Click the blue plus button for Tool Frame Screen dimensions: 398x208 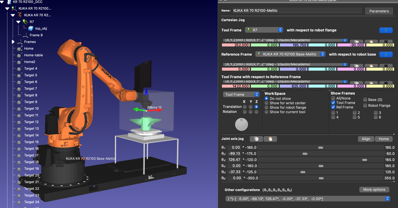click(386, 30)
